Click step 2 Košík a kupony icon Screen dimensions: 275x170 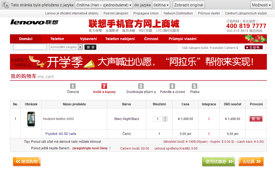pyautogui.click(x=104, y=86)
